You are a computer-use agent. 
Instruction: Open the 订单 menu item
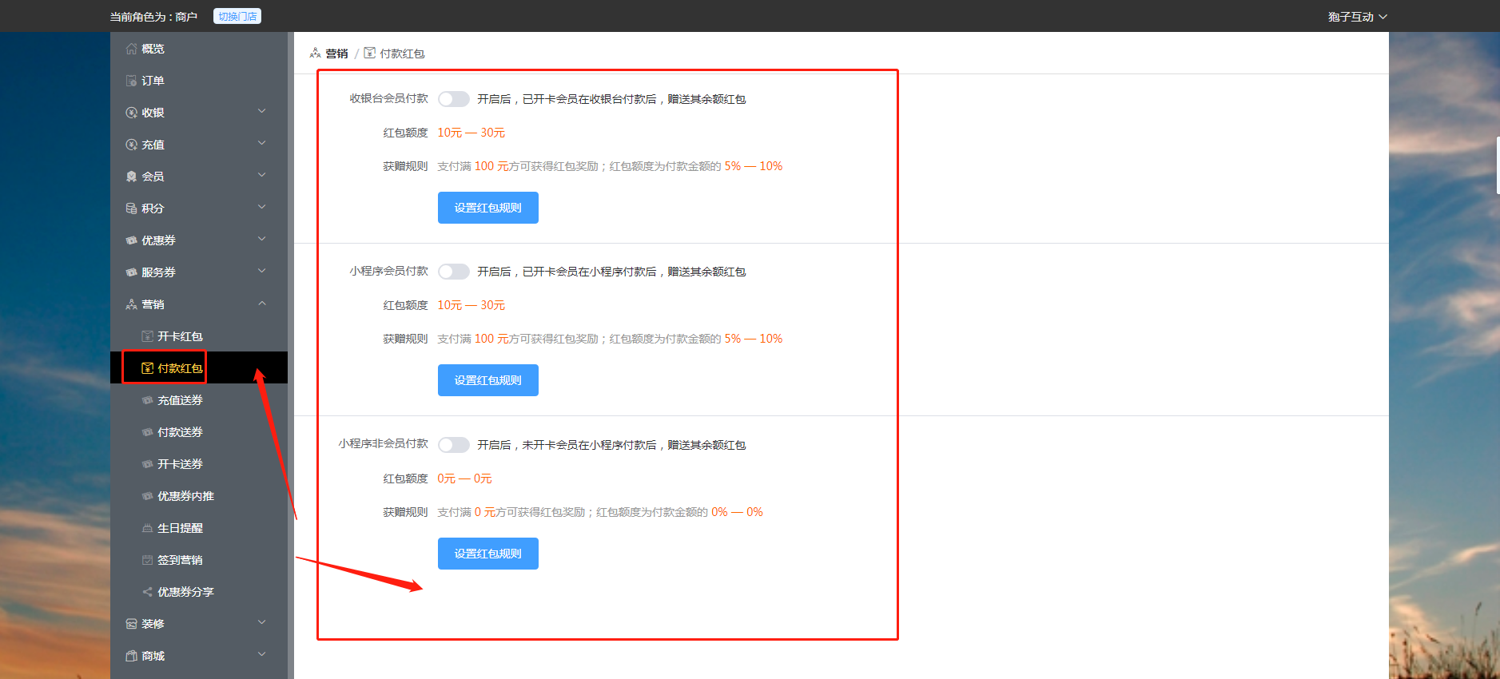click(x=199, y=81)
